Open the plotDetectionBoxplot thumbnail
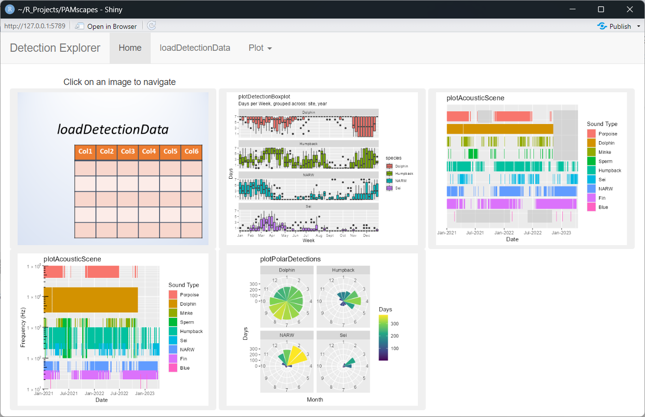645x417 pixels. click(322, 168)
